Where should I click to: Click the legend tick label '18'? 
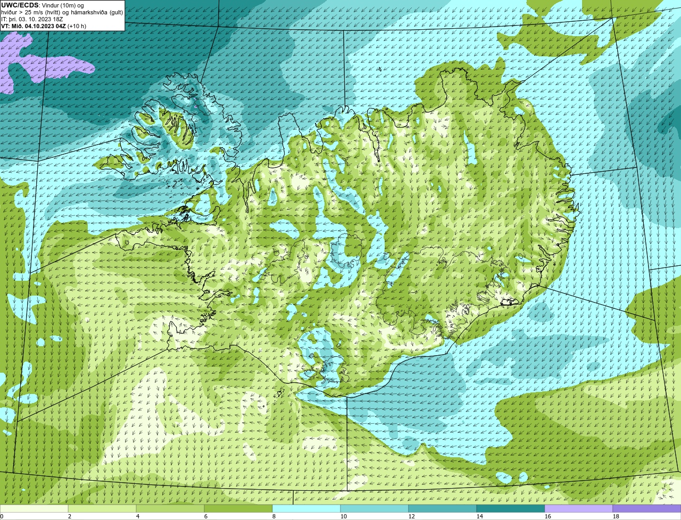point(616,516)
